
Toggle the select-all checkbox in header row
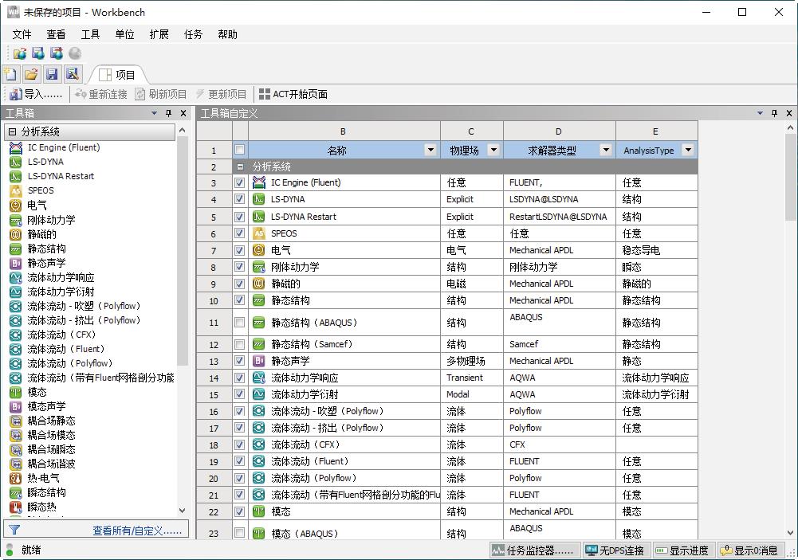[x=240, y=150]
